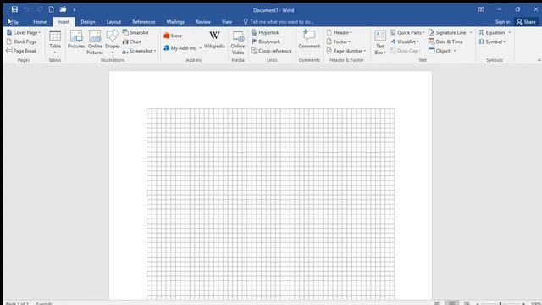
Task: Insert a Hyperlink
Action: click(265, 32)
